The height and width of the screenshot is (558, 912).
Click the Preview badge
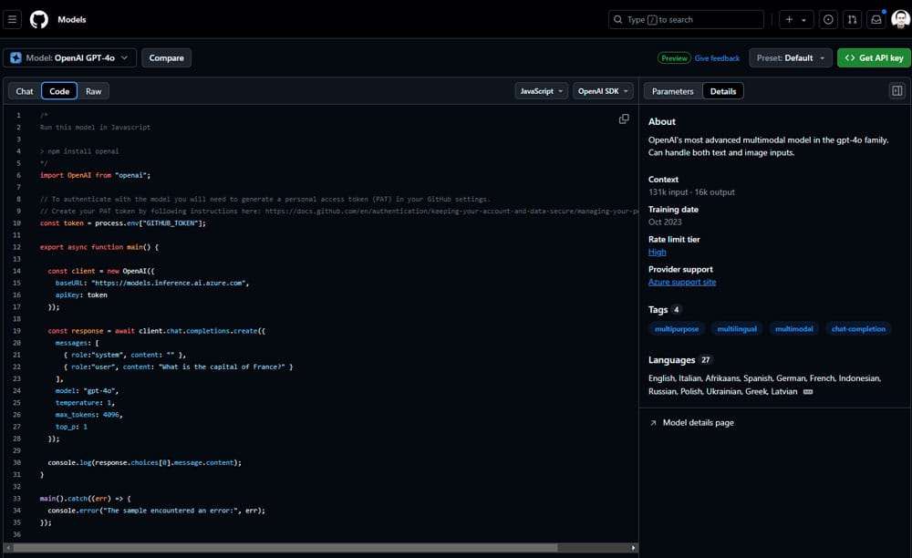[x=674, y=58]
